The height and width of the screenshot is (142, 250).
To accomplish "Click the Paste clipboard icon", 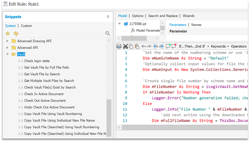I will 137,46.
